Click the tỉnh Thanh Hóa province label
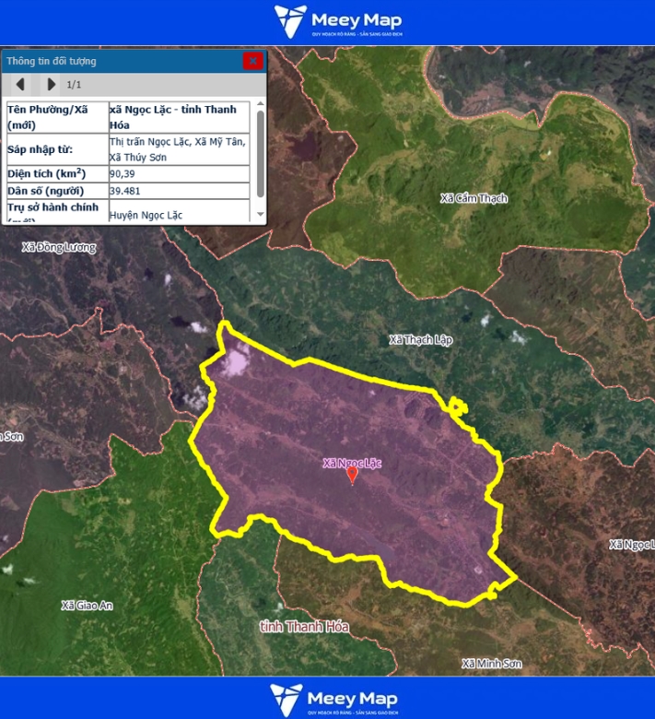Image resolution: width=655 pixels, height=719 pixels. click(304, 627)
